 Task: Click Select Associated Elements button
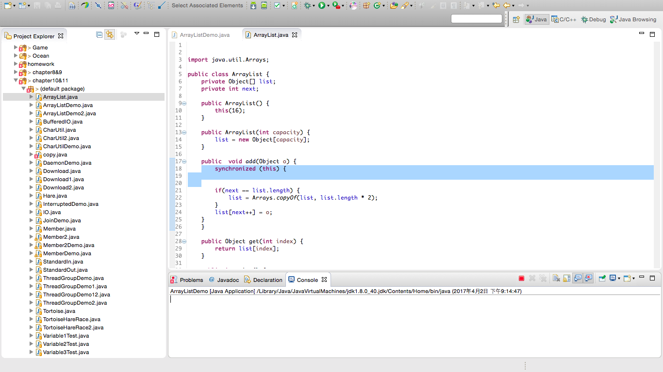(207, 5)
